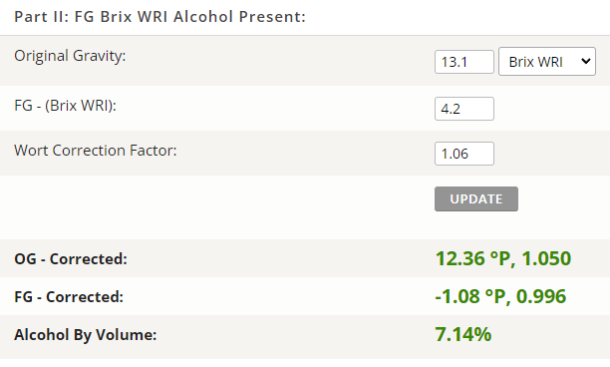Select the -1.08 °P corrected FG reading

click(x=469, y=296)
